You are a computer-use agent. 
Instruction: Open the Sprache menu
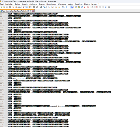[42, 4]
